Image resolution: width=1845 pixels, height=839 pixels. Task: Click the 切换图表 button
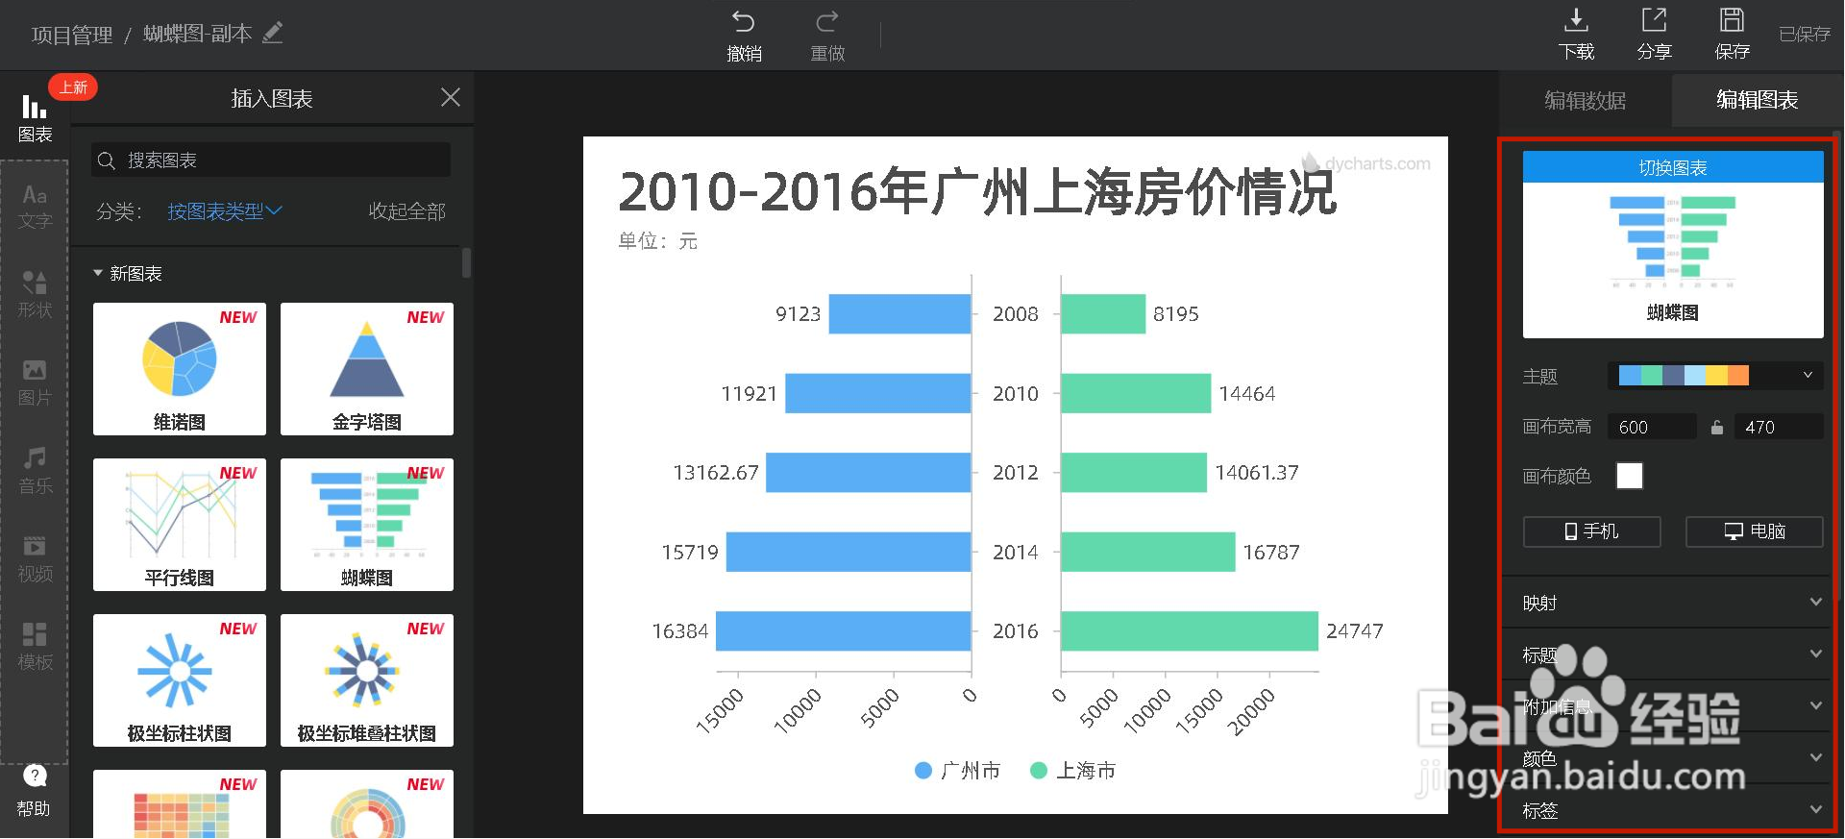coord(1673,167)
